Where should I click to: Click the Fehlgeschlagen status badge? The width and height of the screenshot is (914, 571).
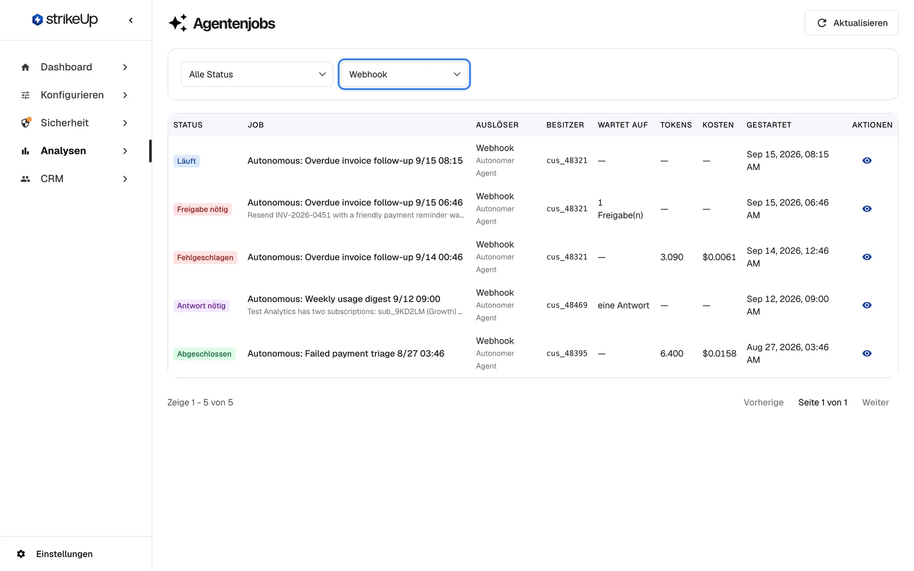(205, 257)
